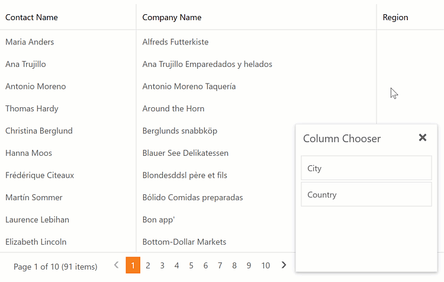Select the Maria Anders row
Screen dimensions: 444x282
[30, 42]
